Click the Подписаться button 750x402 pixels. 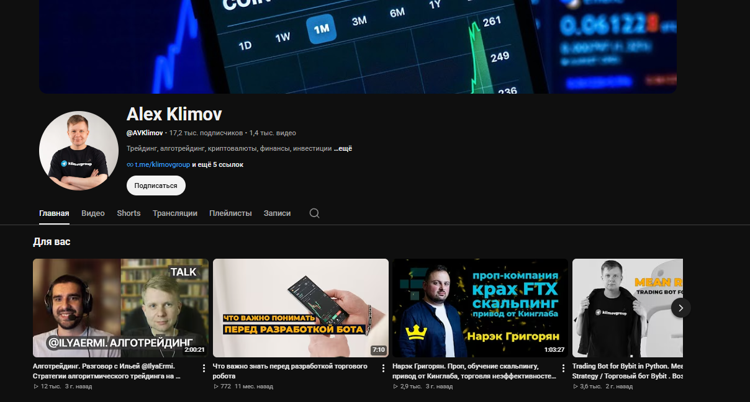(156, 185)
